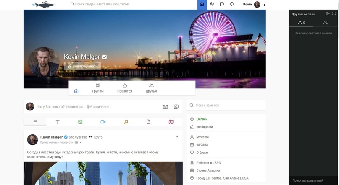This screenshot has height=185, width=339.
Task: Filter posts by videos
Action: (103, 122)
